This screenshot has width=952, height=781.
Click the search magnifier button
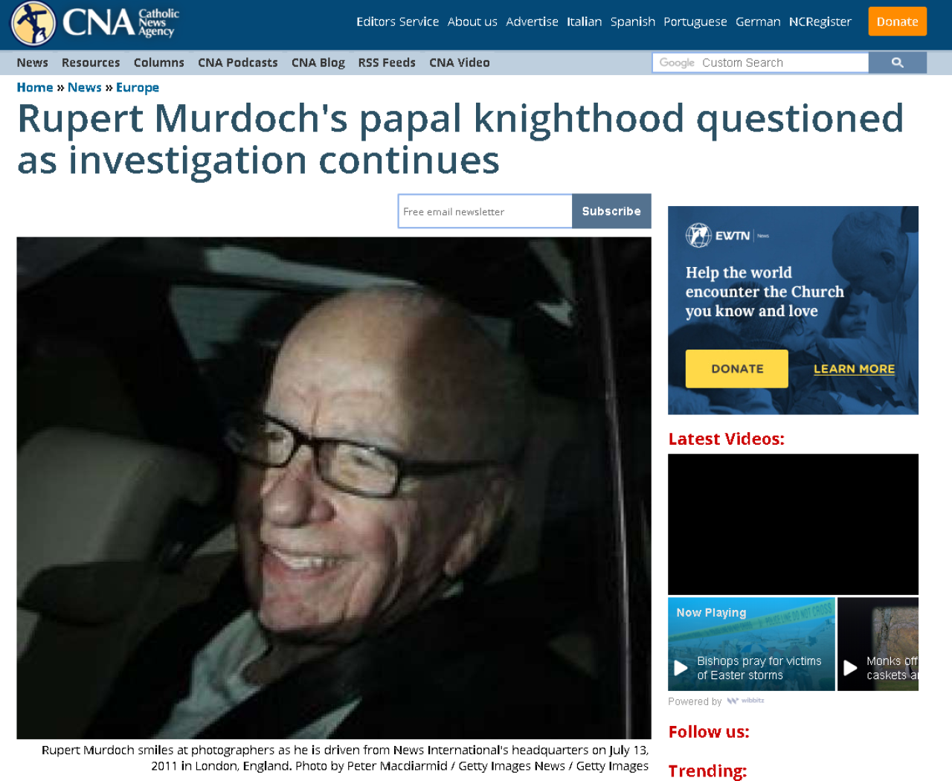click(898, 62)
